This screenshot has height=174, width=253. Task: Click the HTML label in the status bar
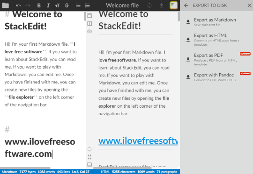(105, 172)
